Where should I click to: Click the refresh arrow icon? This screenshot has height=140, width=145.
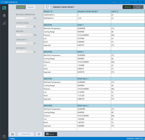pyautogui.click(x=47, y=7)
